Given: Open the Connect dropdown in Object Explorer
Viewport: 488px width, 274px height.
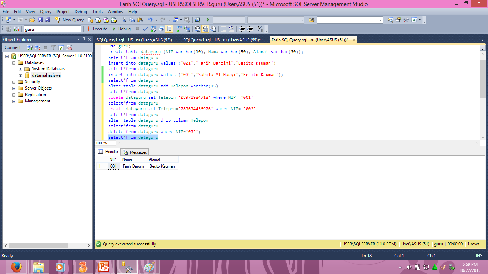Looking at the screenshot, I should tap(14, 47).
